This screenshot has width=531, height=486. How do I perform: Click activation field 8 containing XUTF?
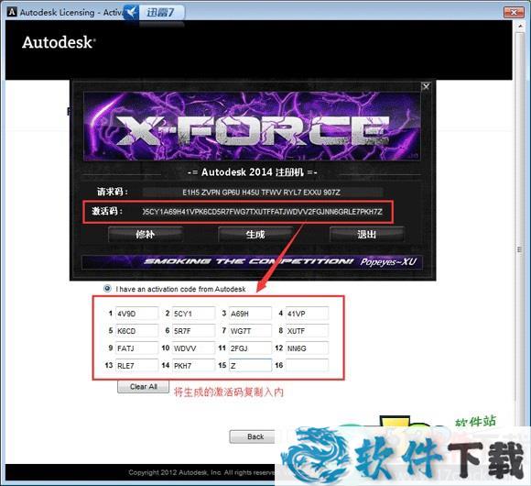[307, 331]
